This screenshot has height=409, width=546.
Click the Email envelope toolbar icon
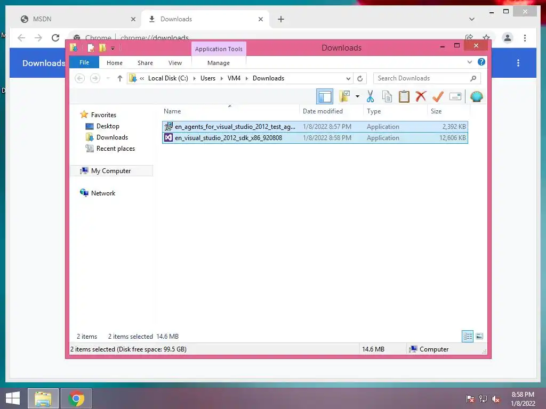click(455, 96)
